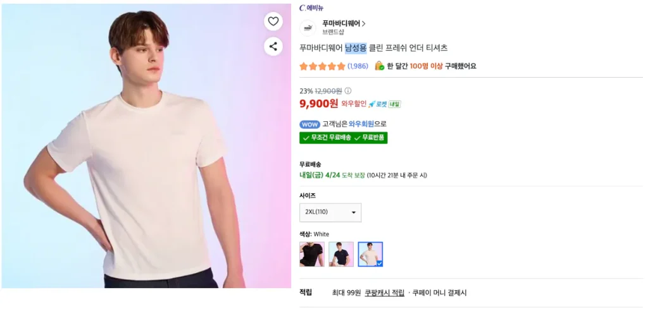Select the white t-shirt color thumbnail
Screen dimensions: 648x309
pyautogui.click(x=370, y=254)
